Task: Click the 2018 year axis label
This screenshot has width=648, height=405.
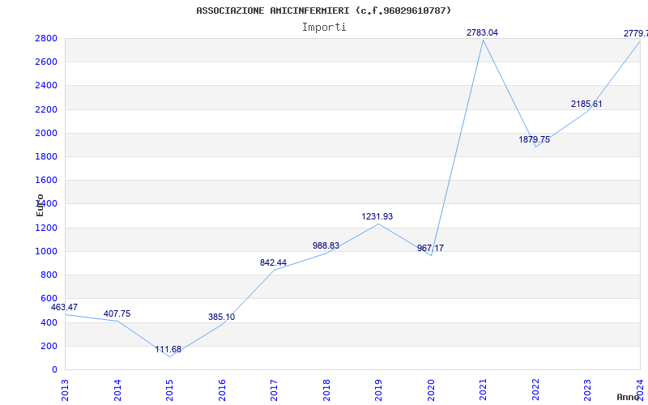Action: tap(326, 390)
